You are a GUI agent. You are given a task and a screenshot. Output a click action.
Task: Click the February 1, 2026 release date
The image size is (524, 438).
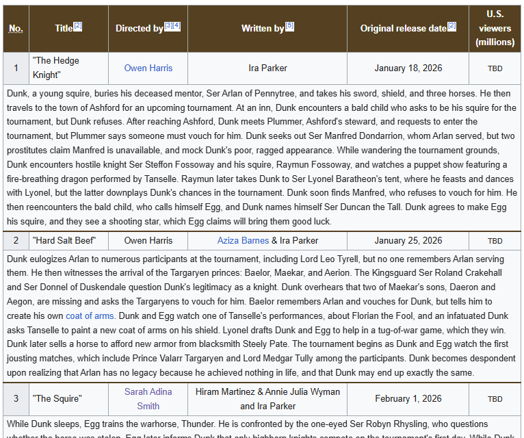point(408,399)
